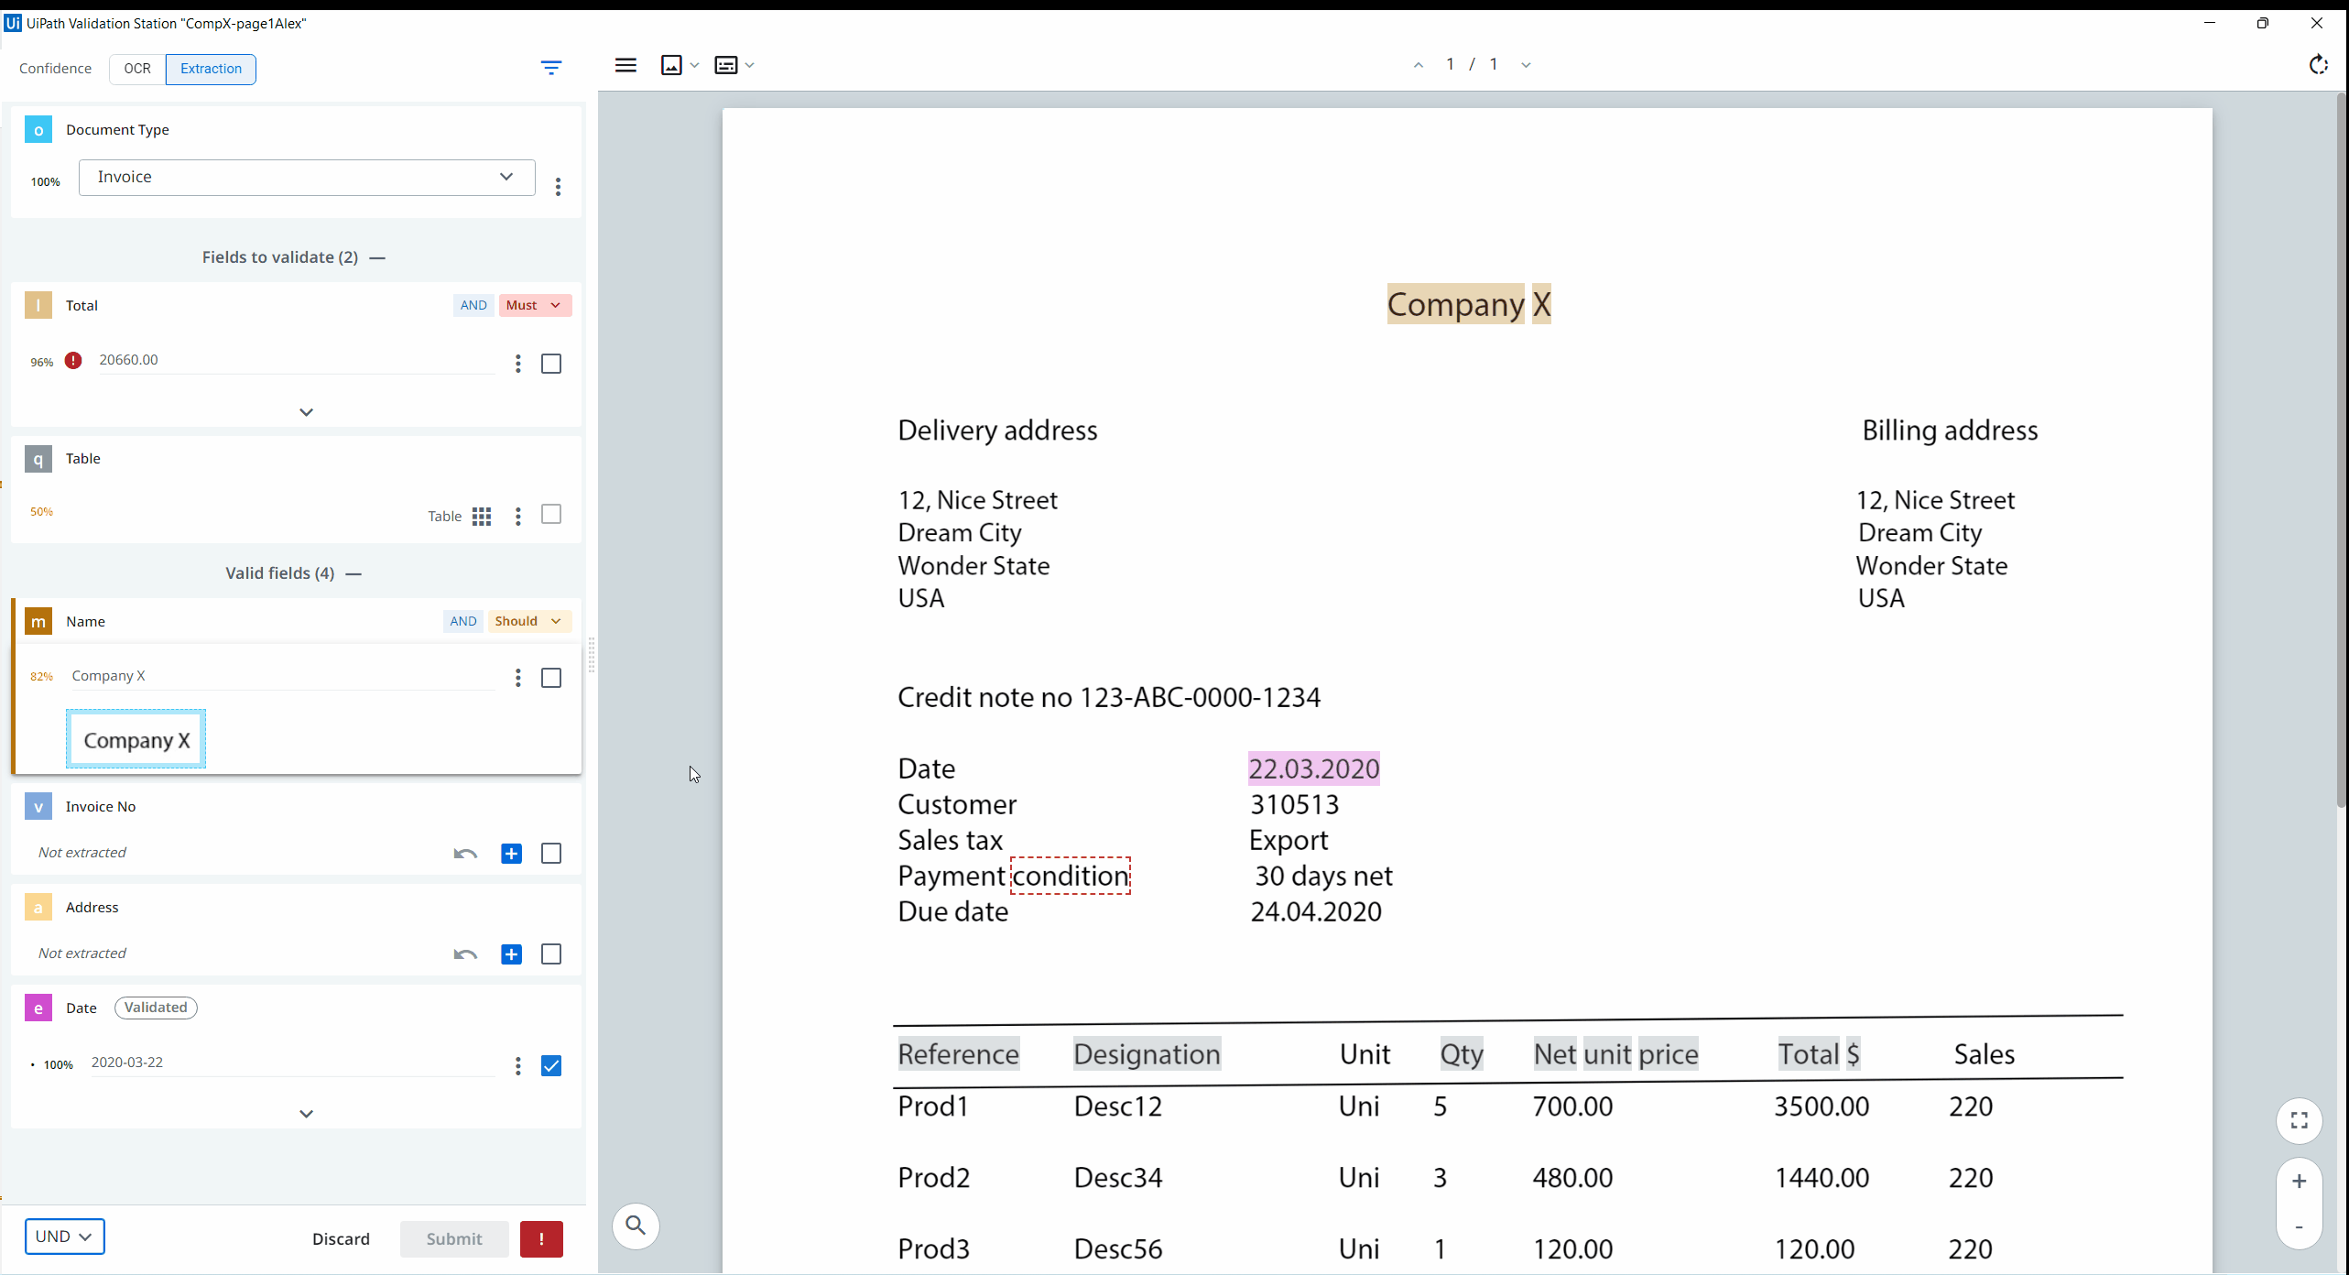Check the Date field validated checkbox
2349x1275 pixels.
click(x=550, y=1066)
